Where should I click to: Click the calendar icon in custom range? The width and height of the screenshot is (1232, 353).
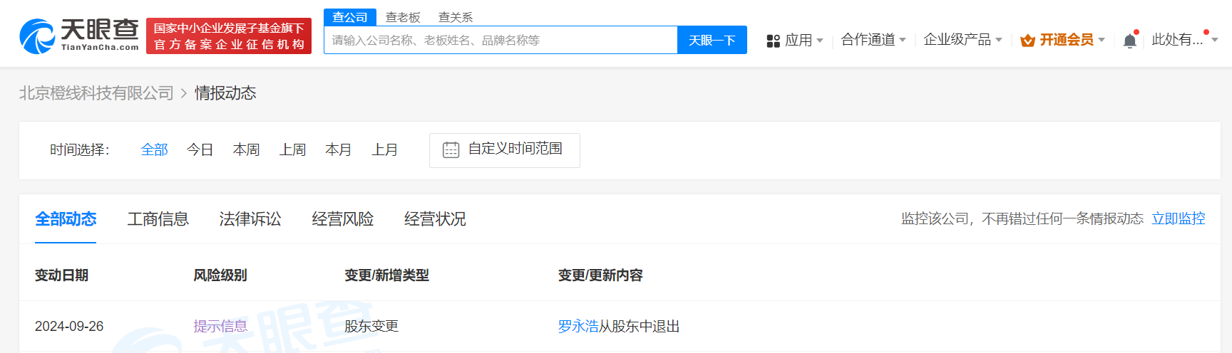[451, 150]
